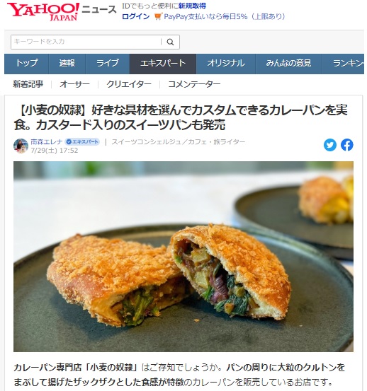Open the ランキング tab
The image size is (367, 391).
[344, 64]
